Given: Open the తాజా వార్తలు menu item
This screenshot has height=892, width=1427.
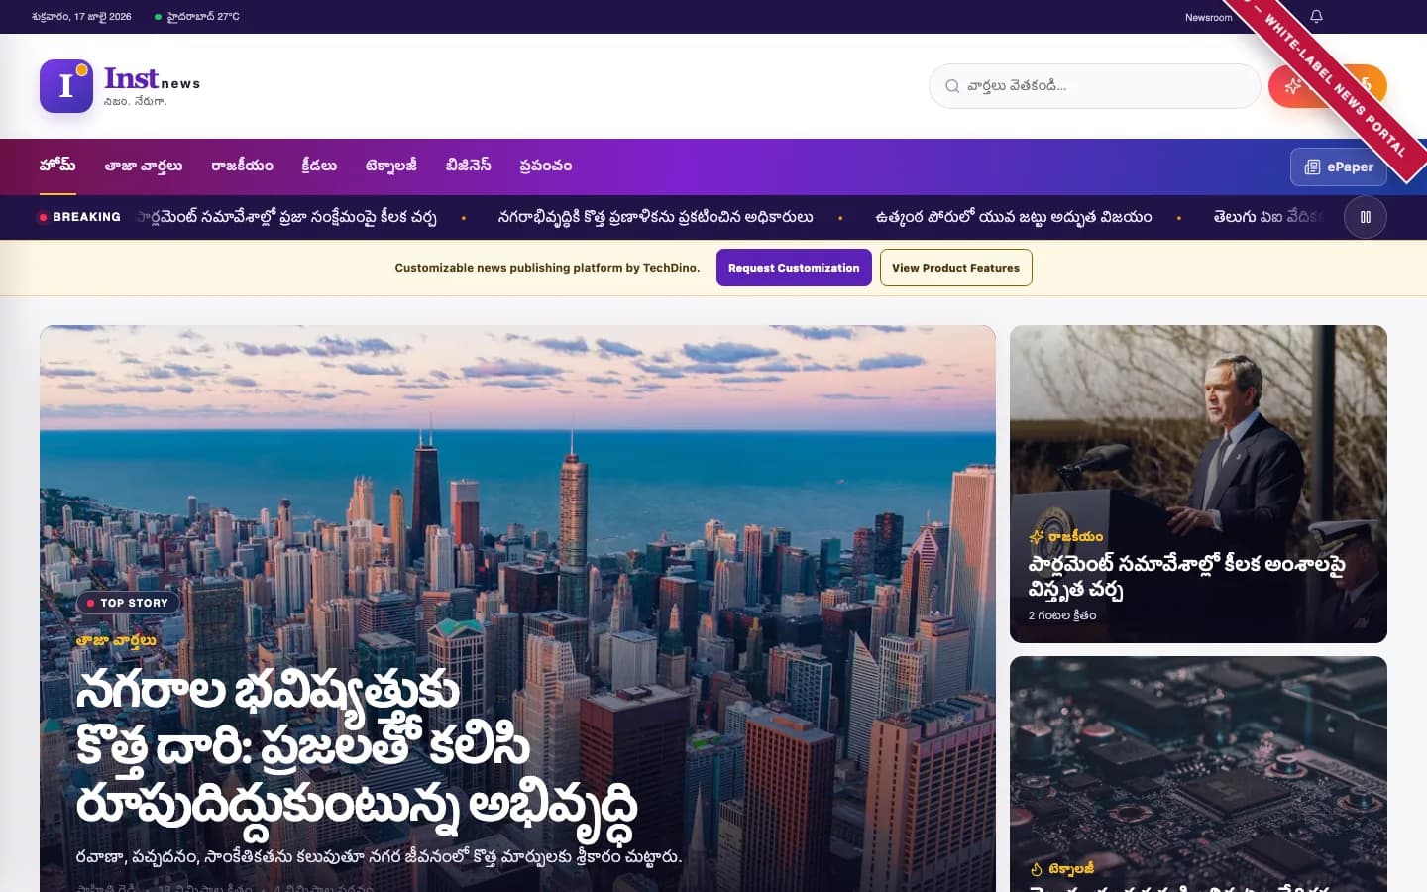Looking at the screenshot, I should tap(144, 166).
